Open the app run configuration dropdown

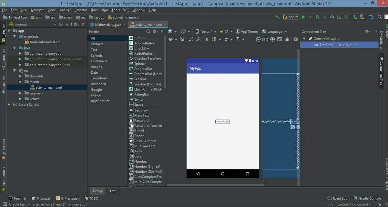(x=291, y=17)
